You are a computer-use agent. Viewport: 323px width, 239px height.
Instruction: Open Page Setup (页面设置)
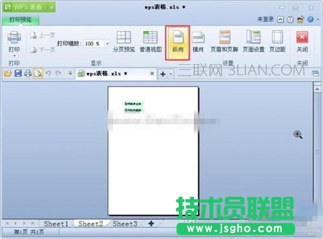(x=253, y=41)
